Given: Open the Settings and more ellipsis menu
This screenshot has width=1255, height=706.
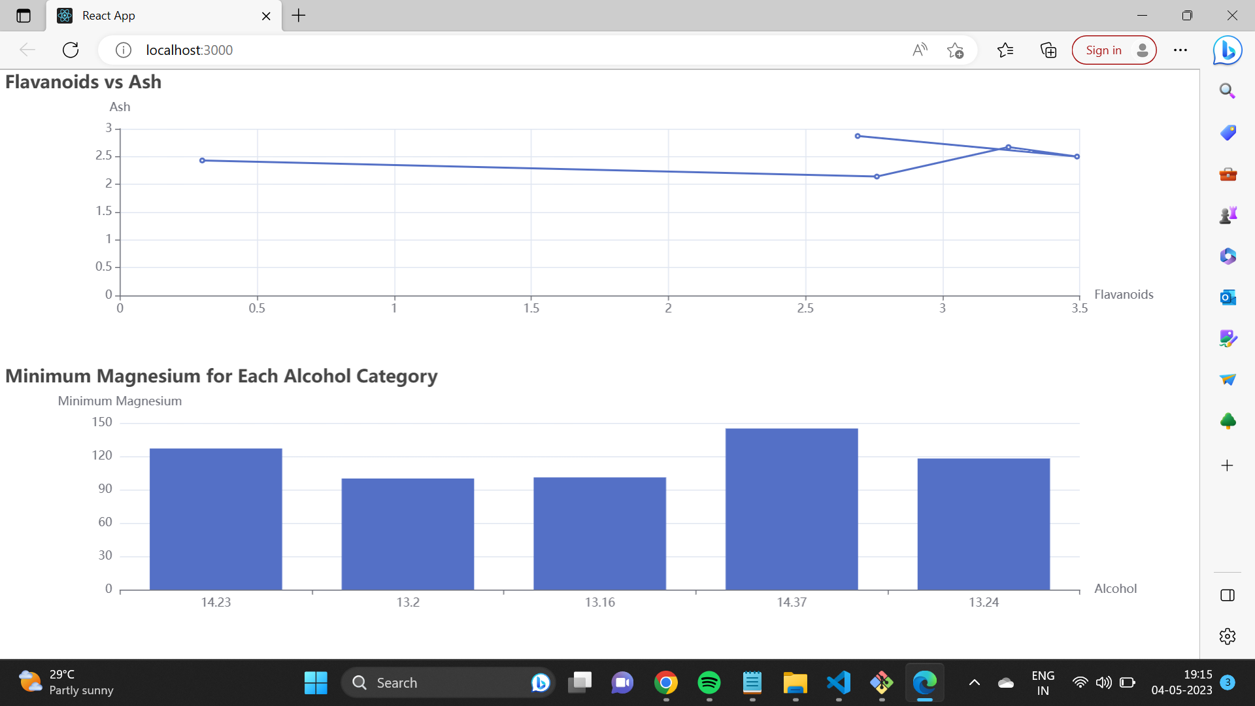Looking at the screenshot, I should click(1180, 50).
